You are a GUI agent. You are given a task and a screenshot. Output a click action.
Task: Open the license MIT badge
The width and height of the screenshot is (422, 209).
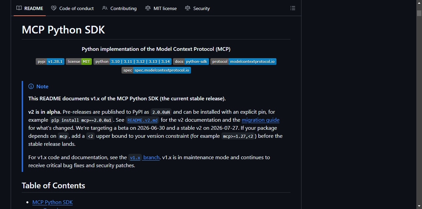coord(79,62)
